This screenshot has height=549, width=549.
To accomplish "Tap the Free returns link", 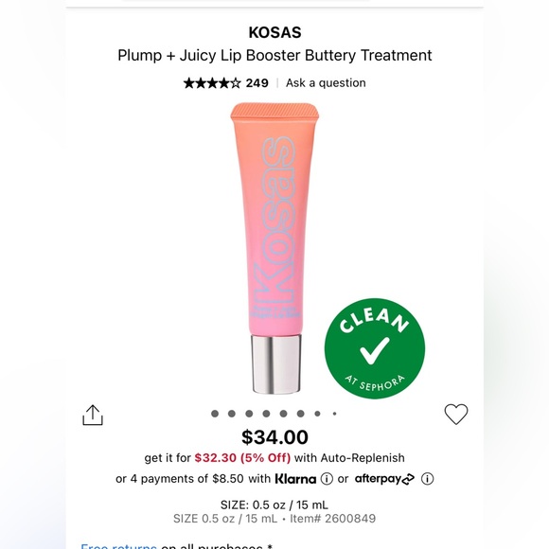I will 118,546.
